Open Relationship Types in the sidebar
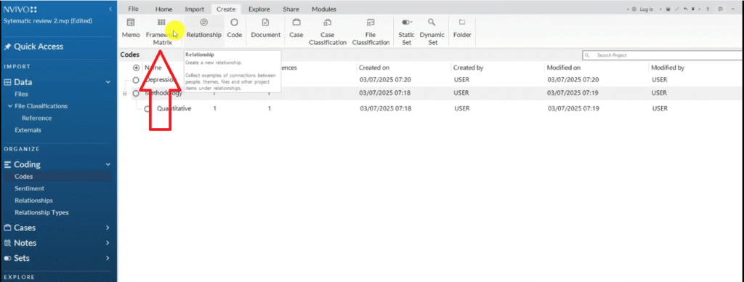The image size is (744, 282). click(41, 213)
